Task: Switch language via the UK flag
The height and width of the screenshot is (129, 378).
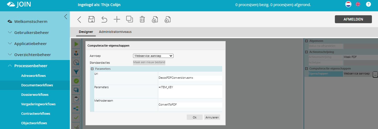Action: click(358, 4)
